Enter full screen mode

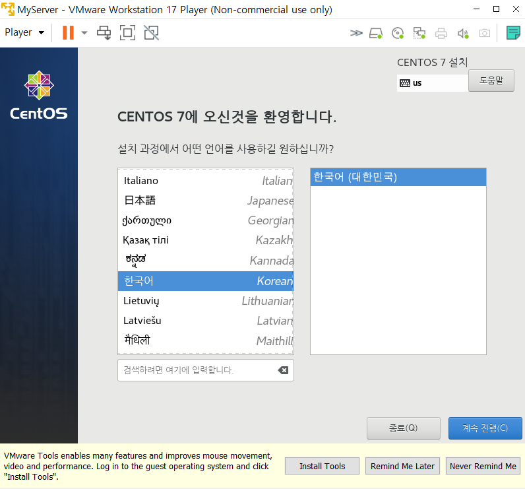[127, 33]
